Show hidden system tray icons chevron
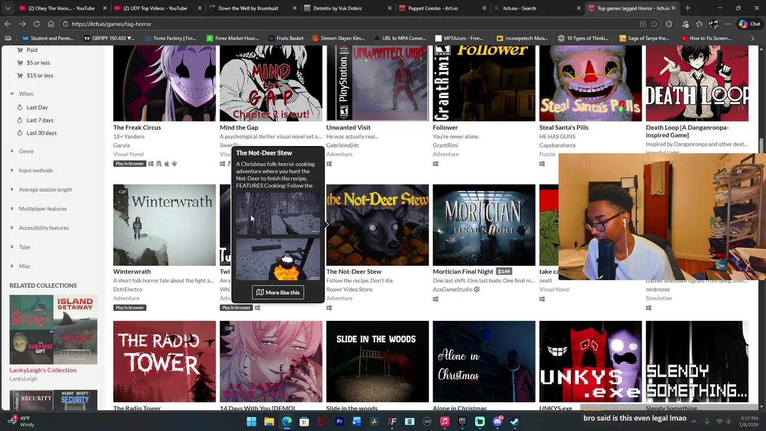Image resolution: width=766 pixels, height=431 pixels. [x=695, y=421]
